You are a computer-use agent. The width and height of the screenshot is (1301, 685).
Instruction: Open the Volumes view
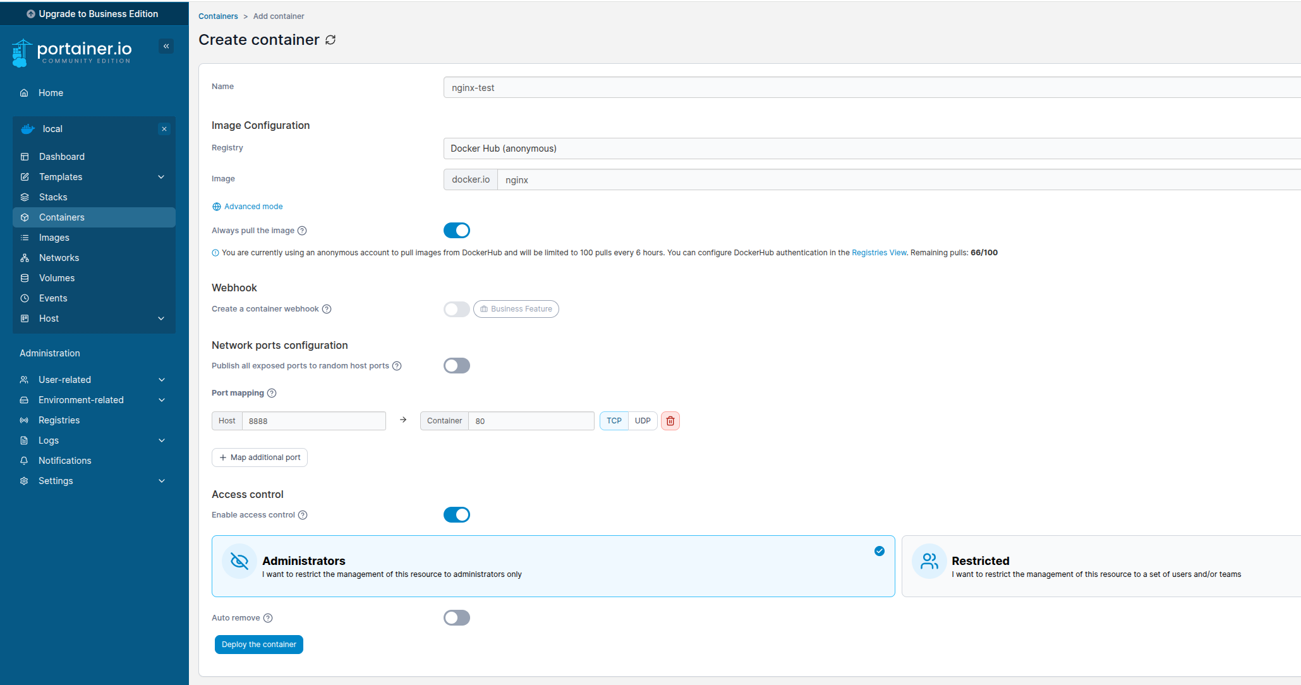tap(56, 277)
